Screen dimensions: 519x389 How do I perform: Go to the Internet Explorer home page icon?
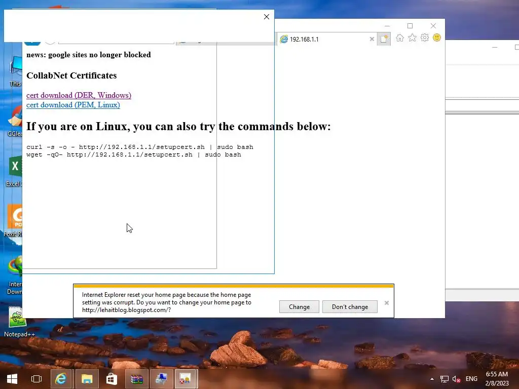coord(400,37)
